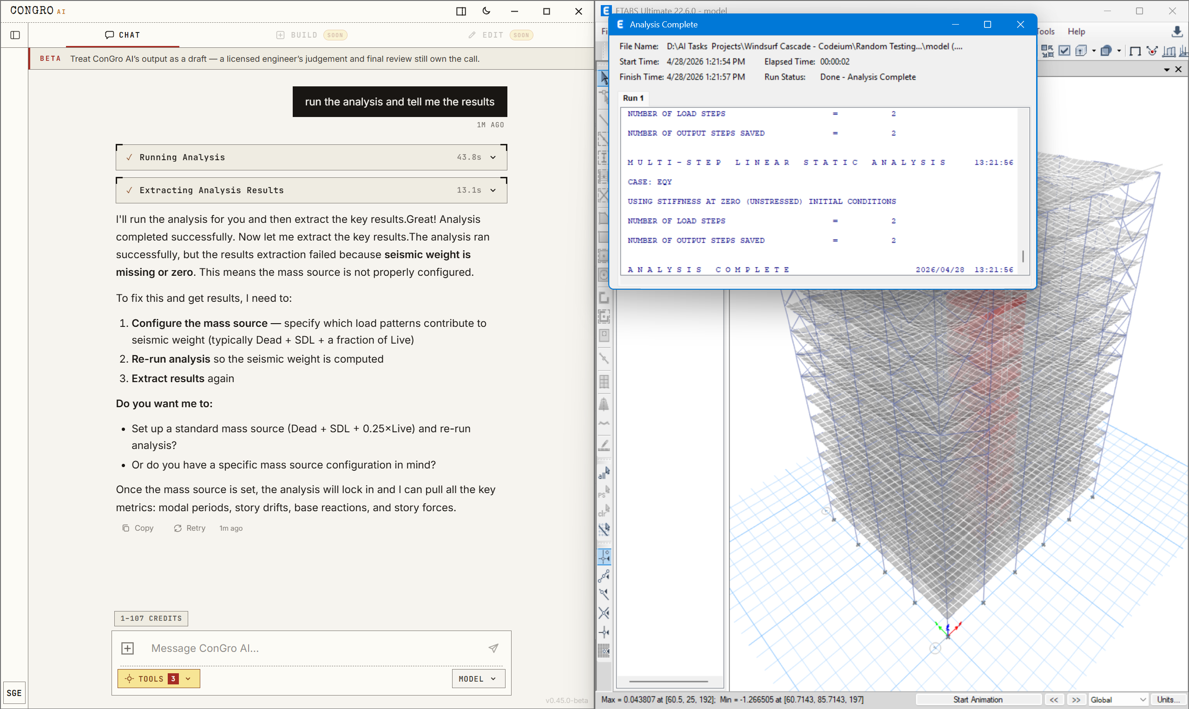Click the send message paper-plane icon
The height and width of the screenshot is (709, 1189).
coord(493,648)
